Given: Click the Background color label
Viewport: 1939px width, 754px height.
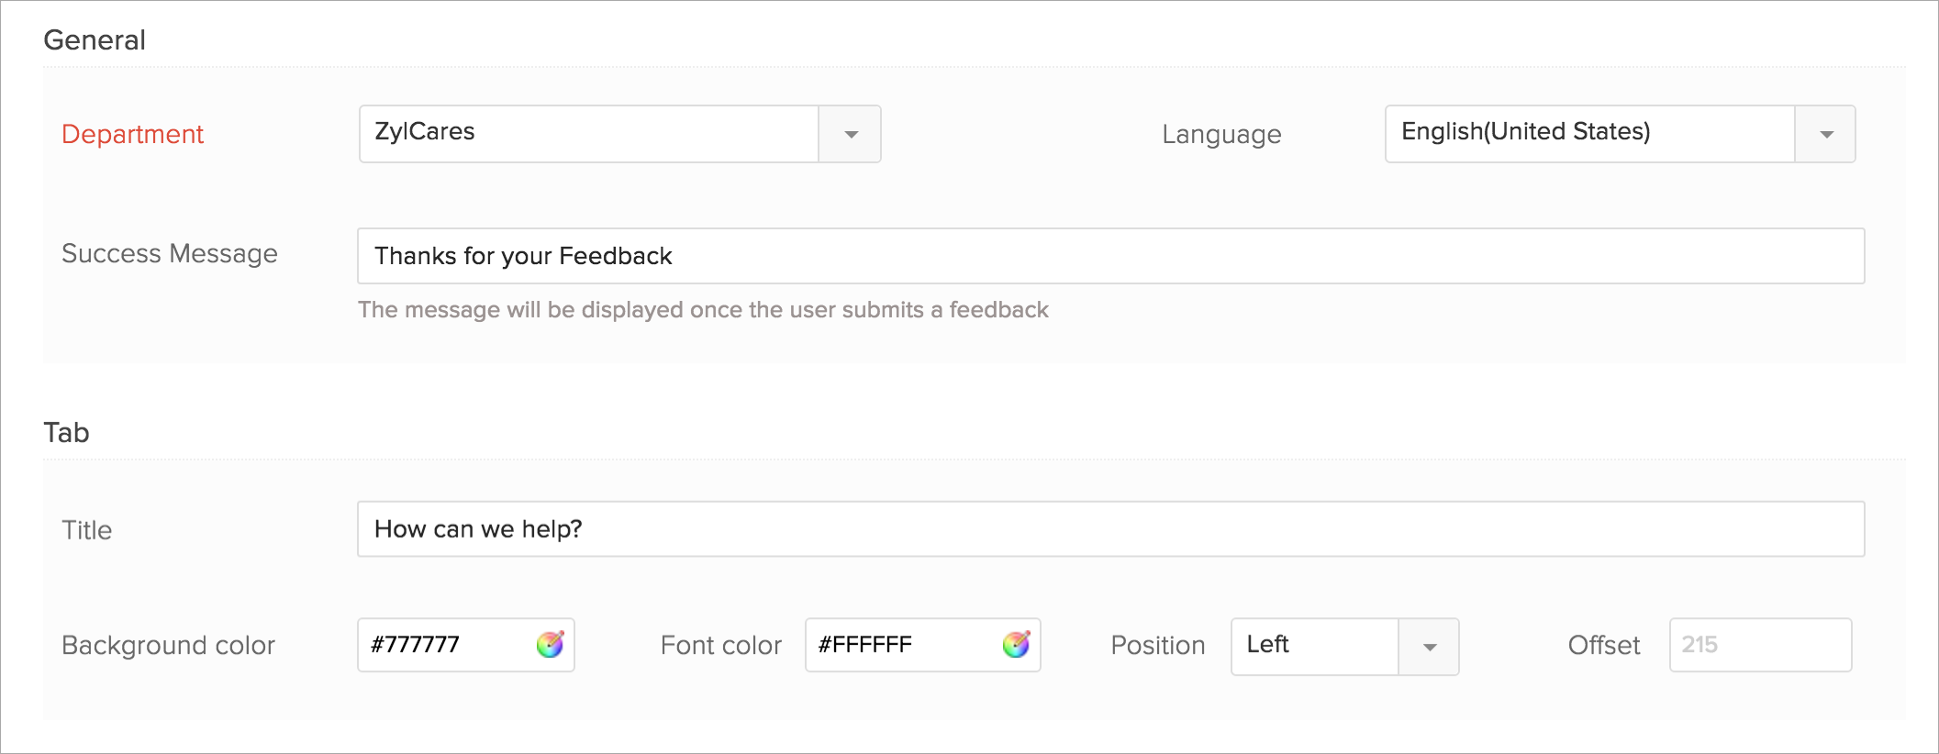Looking at the screenshot, I should (x=168, y=646).
